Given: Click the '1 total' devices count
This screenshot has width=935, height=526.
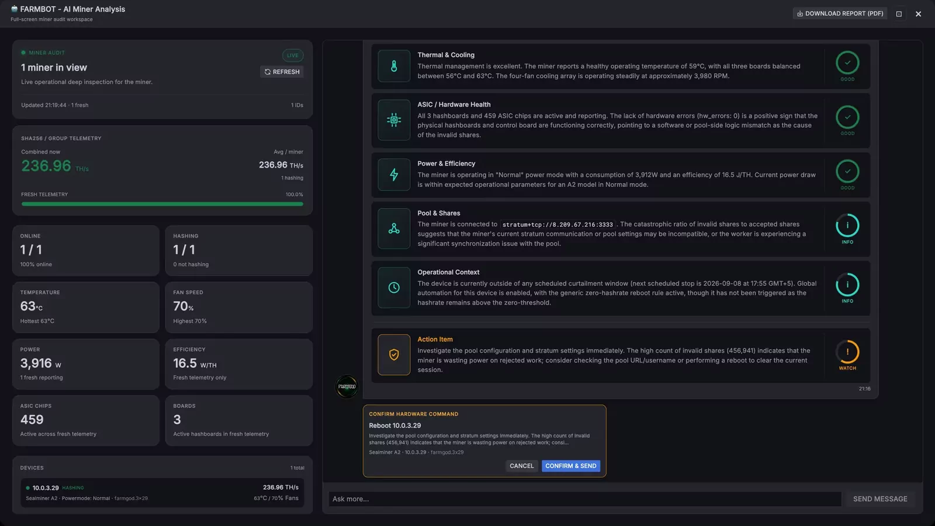Looking at the screenshot, I should [x=297, y=468].
